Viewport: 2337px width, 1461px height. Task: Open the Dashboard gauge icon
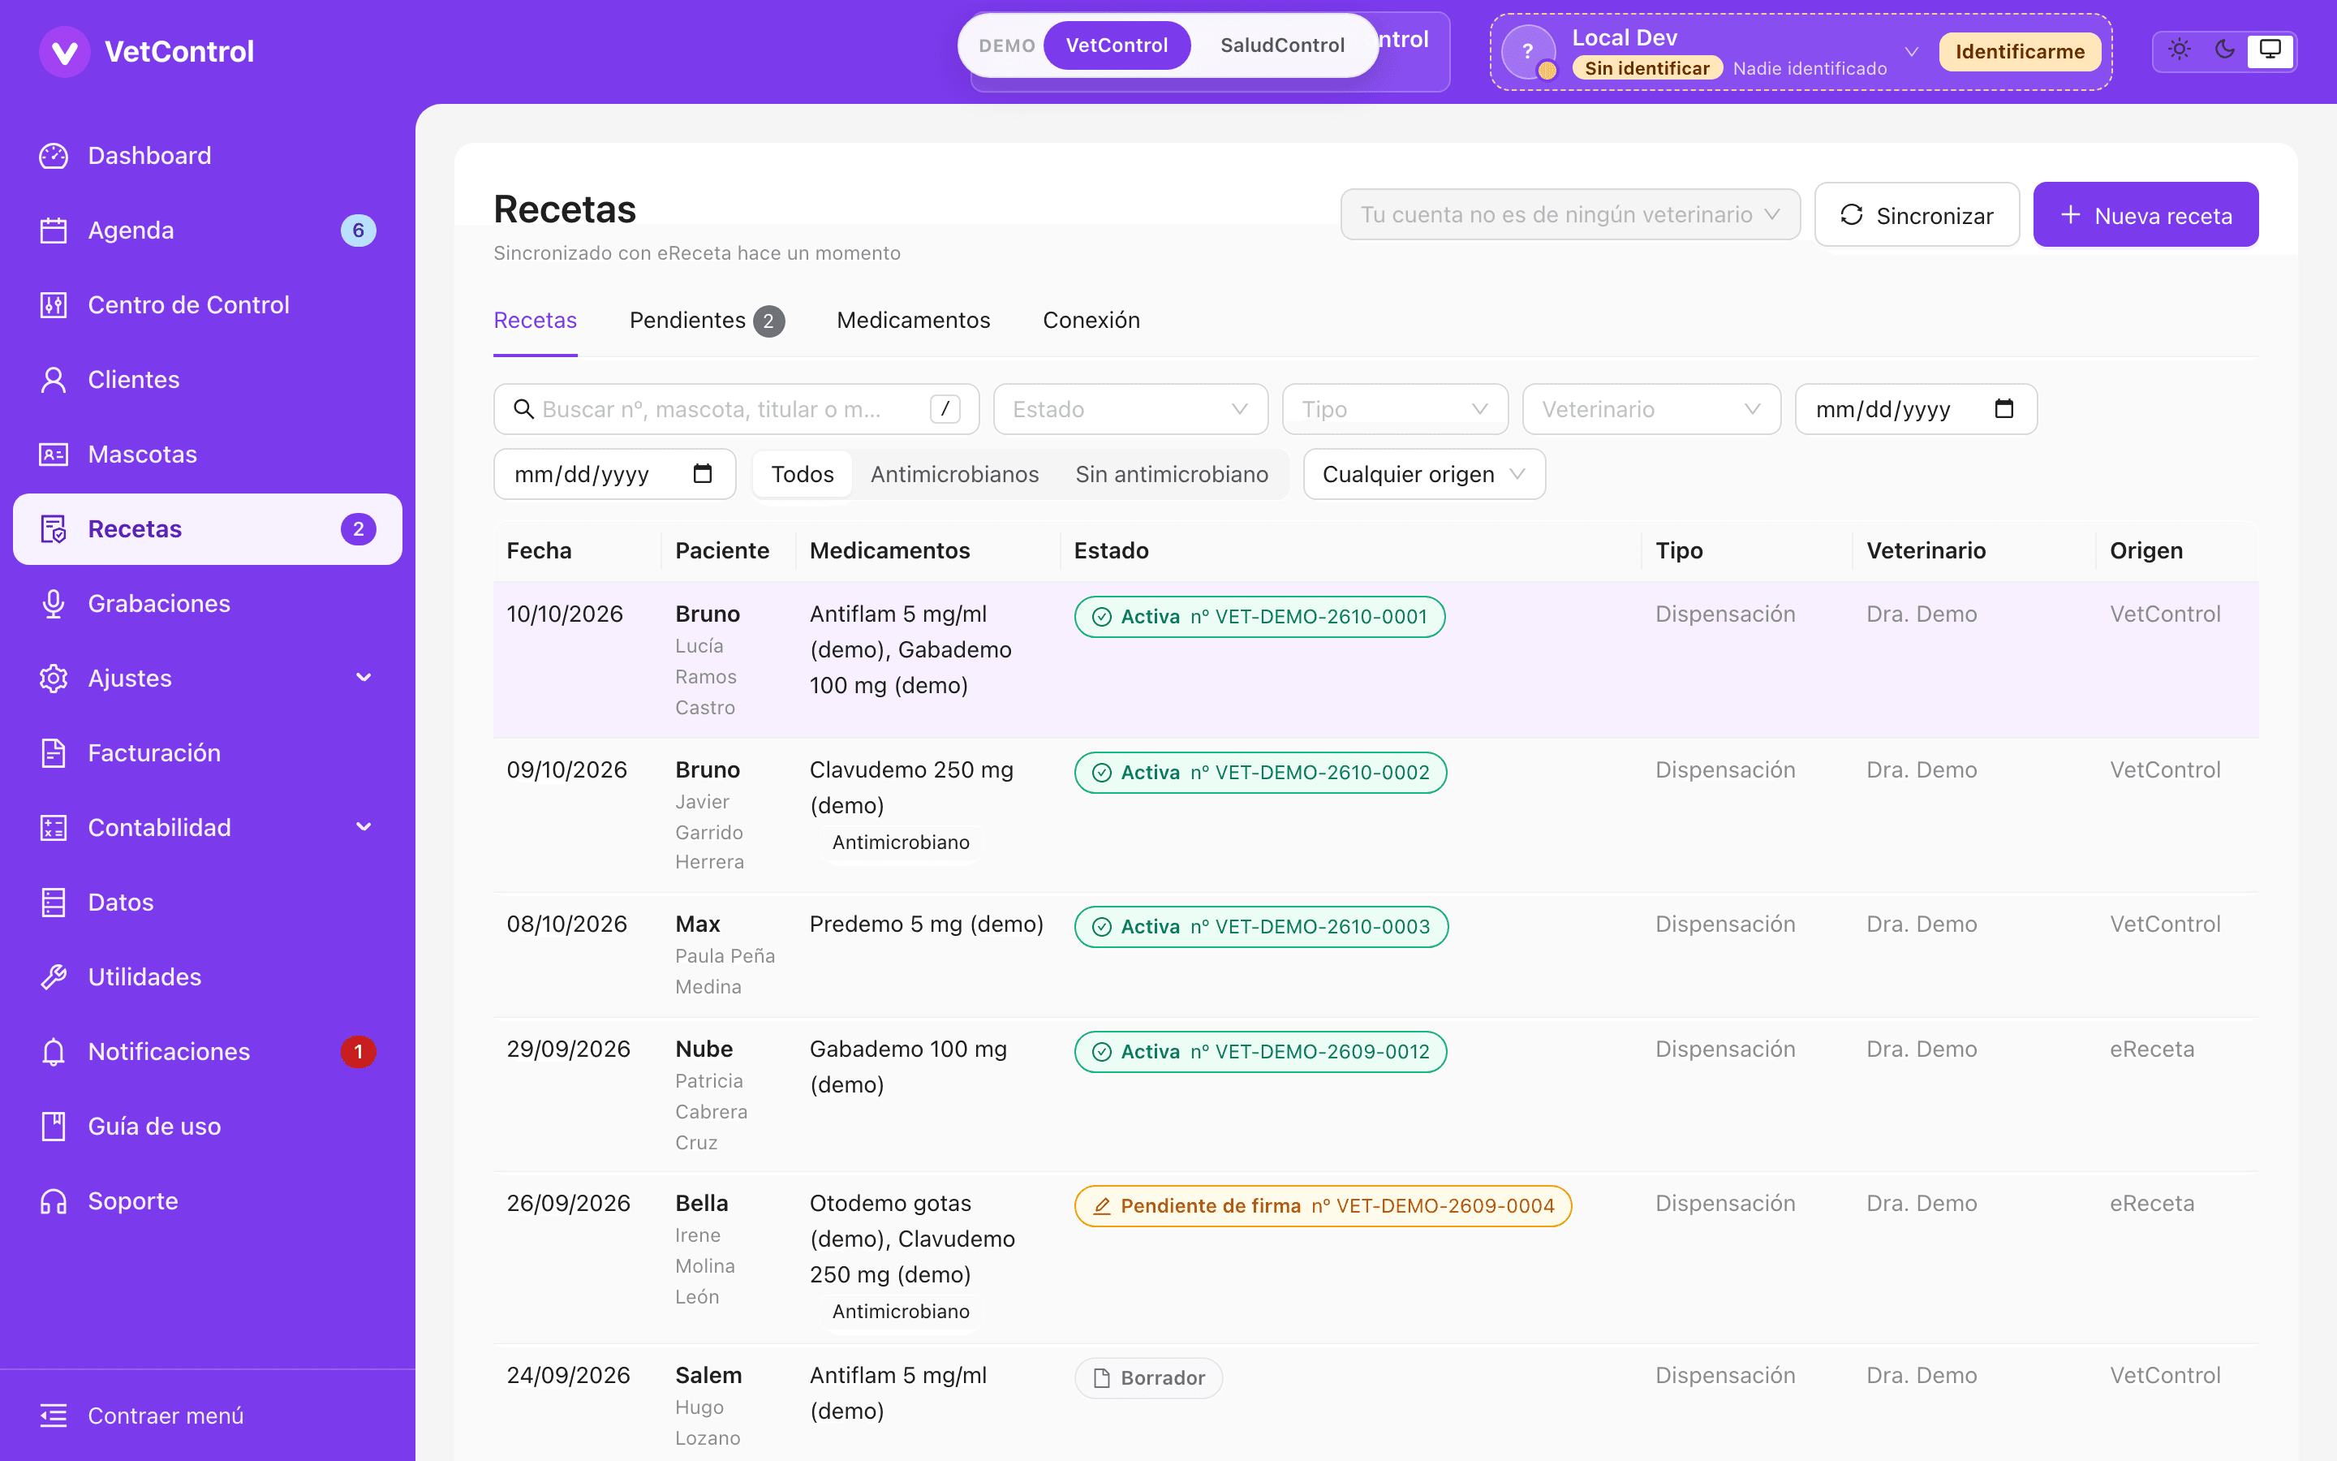click(x=53, y=156)
